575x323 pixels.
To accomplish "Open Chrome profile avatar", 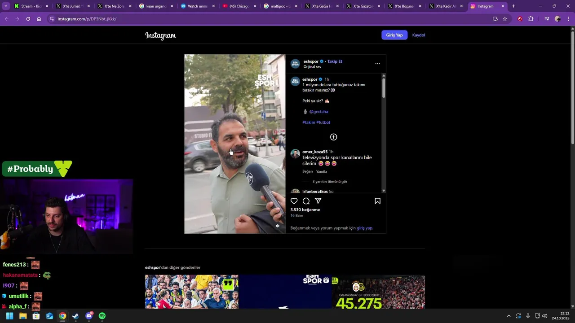I will (x=557, y=19).
